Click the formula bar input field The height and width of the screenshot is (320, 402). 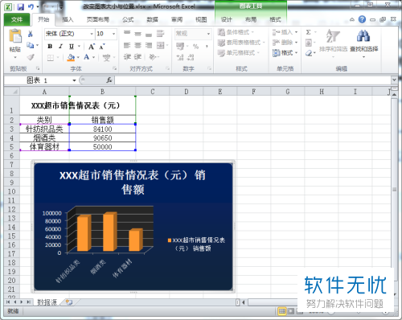pyautogui.click(x=252, y=80)
